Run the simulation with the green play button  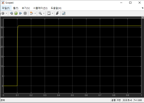tap(16, 13)
